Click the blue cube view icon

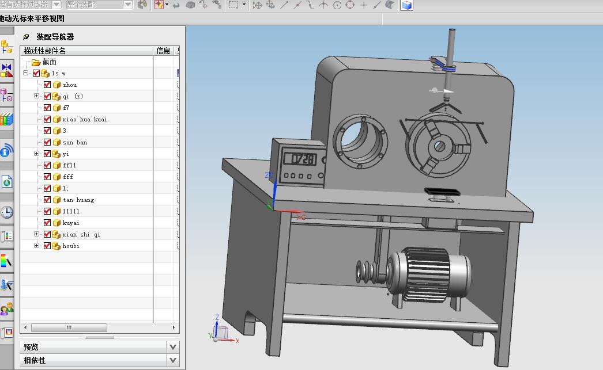(407, 5)
